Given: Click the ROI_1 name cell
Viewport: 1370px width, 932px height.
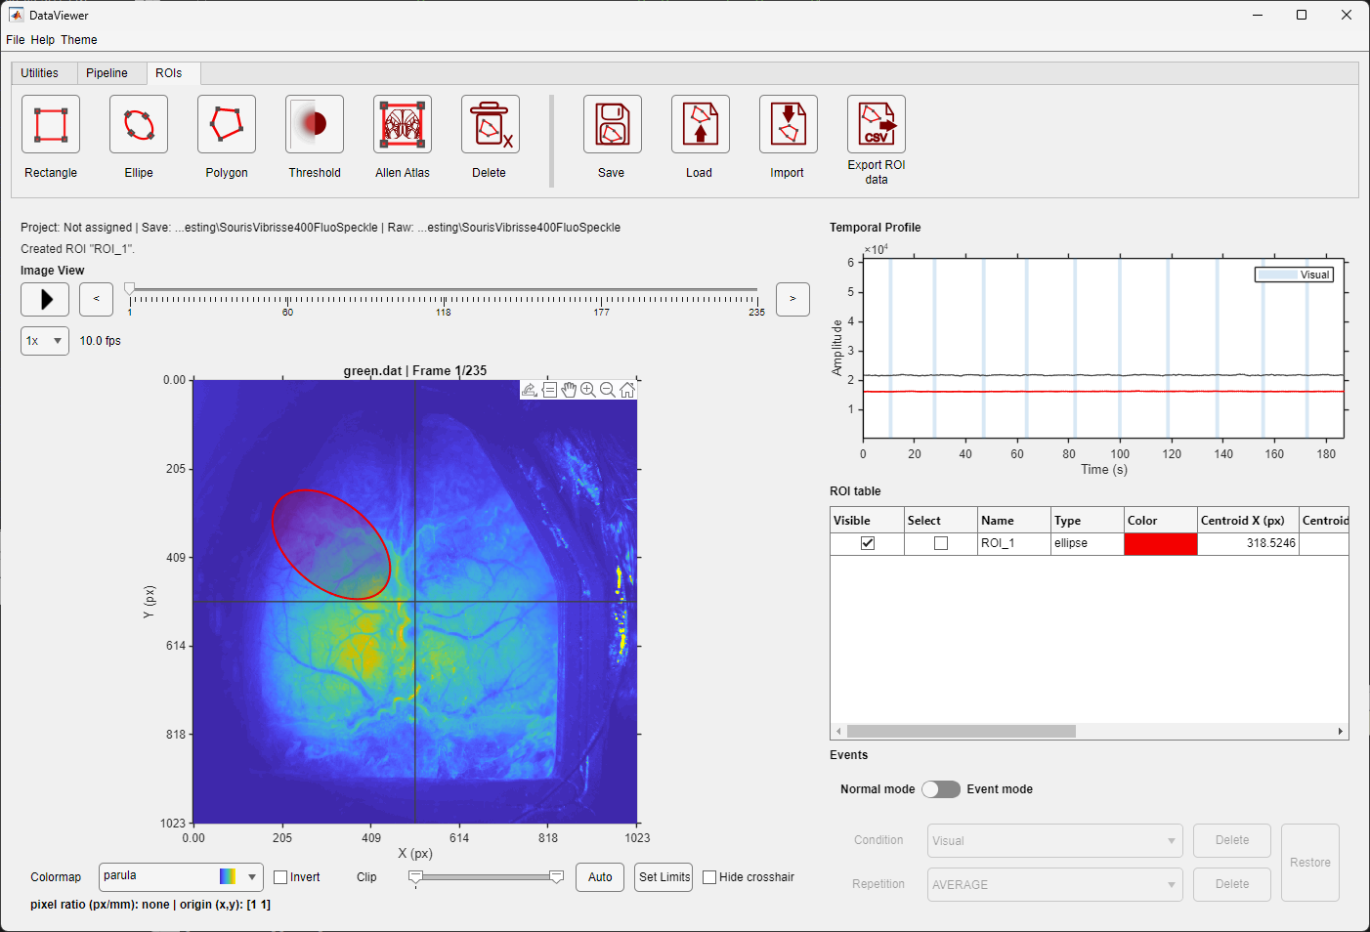Looking at the screenshot, I should click(x=1014, y=543).
